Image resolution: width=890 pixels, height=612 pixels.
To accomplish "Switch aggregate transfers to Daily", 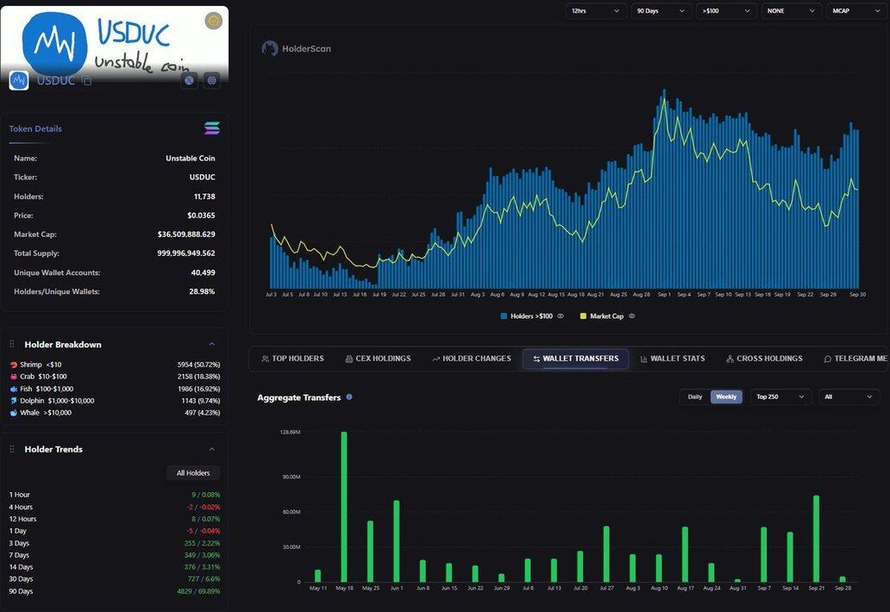I will point(694,397).
